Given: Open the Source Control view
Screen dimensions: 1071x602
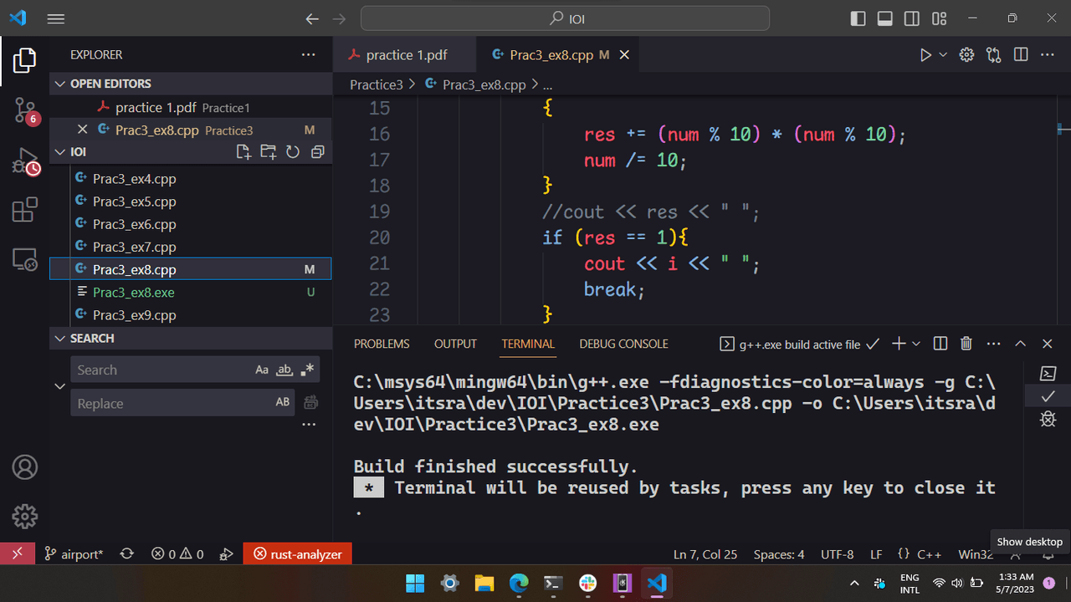Looking at the screenshot, I should (x=25, y=111).
